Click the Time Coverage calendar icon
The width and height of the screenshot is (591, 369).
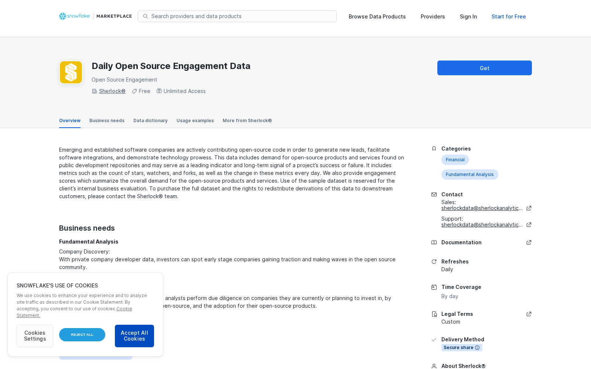[434, 287]
